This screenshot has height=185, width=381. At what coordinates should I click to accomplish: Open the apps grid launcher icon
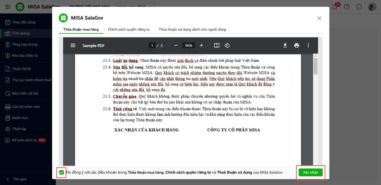click(x=8, y=7)
